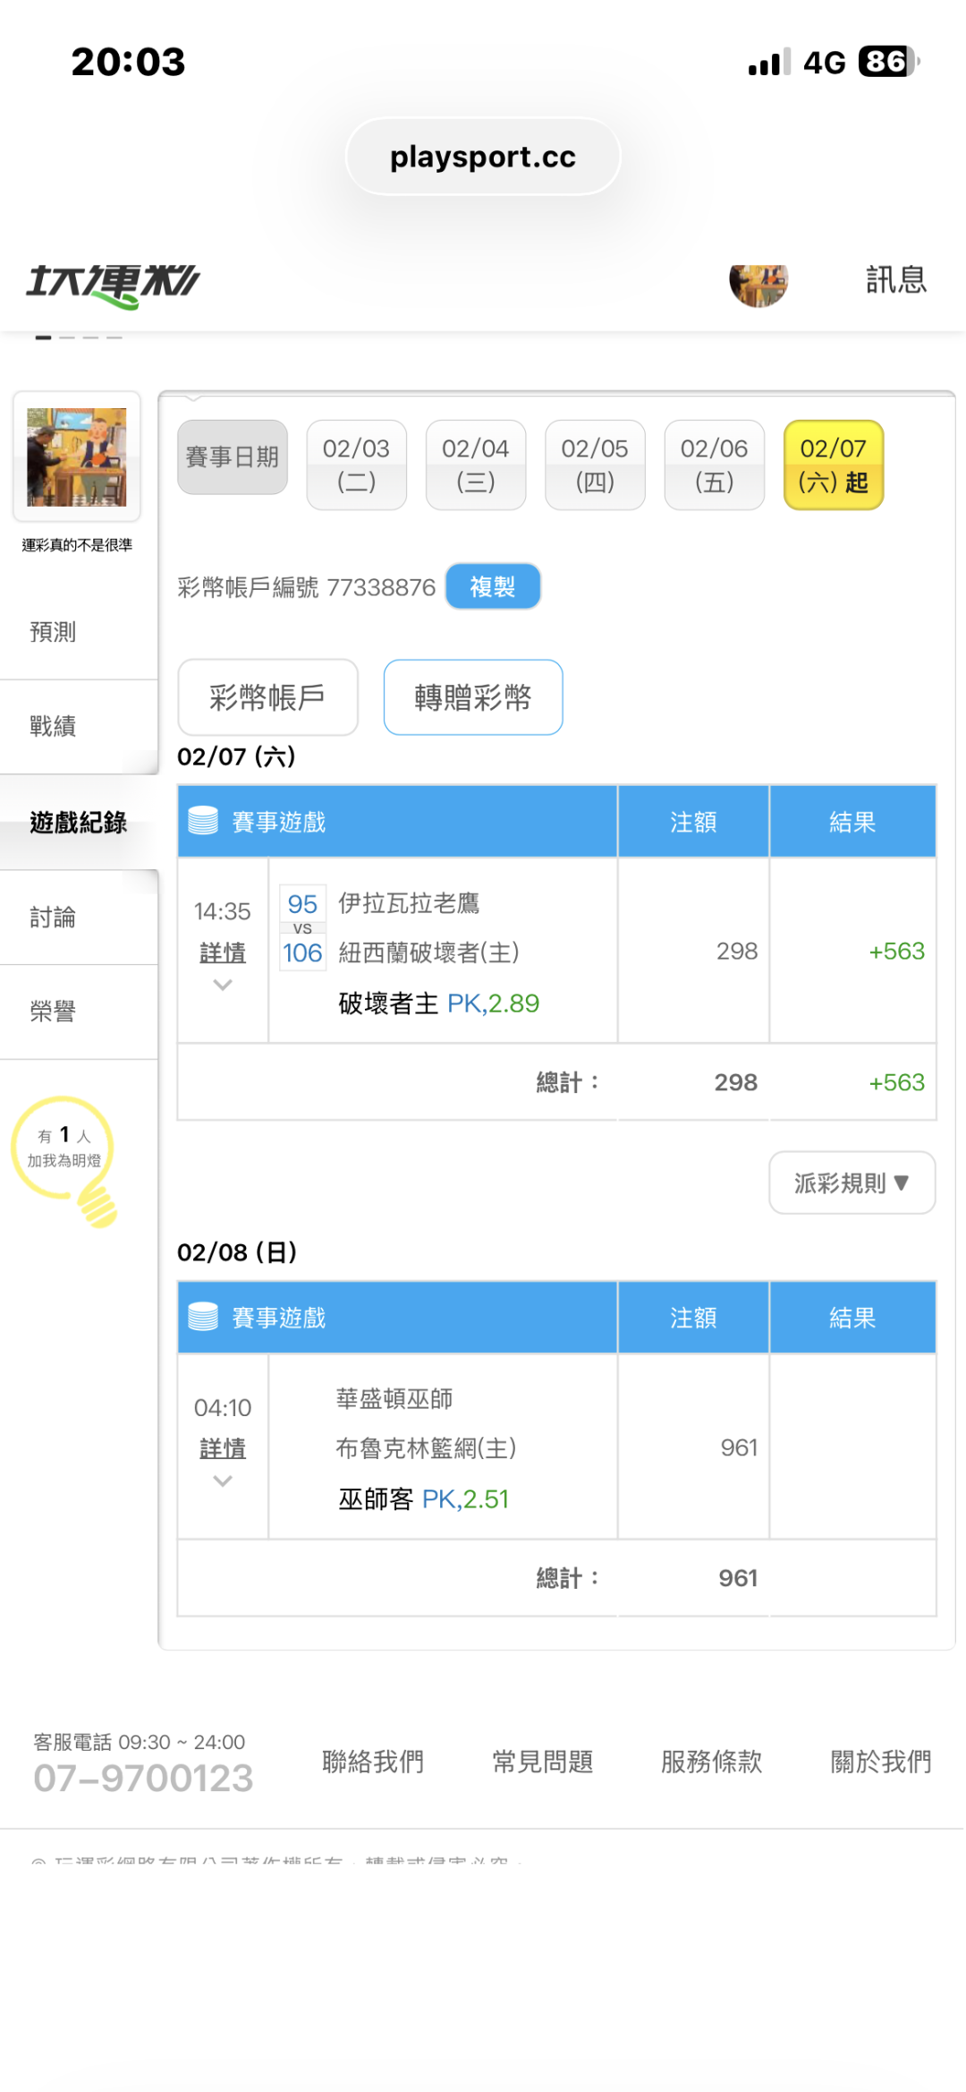966x2092 pixels.
Task: Open 訊息 messages in header
Action: point(895,280)
